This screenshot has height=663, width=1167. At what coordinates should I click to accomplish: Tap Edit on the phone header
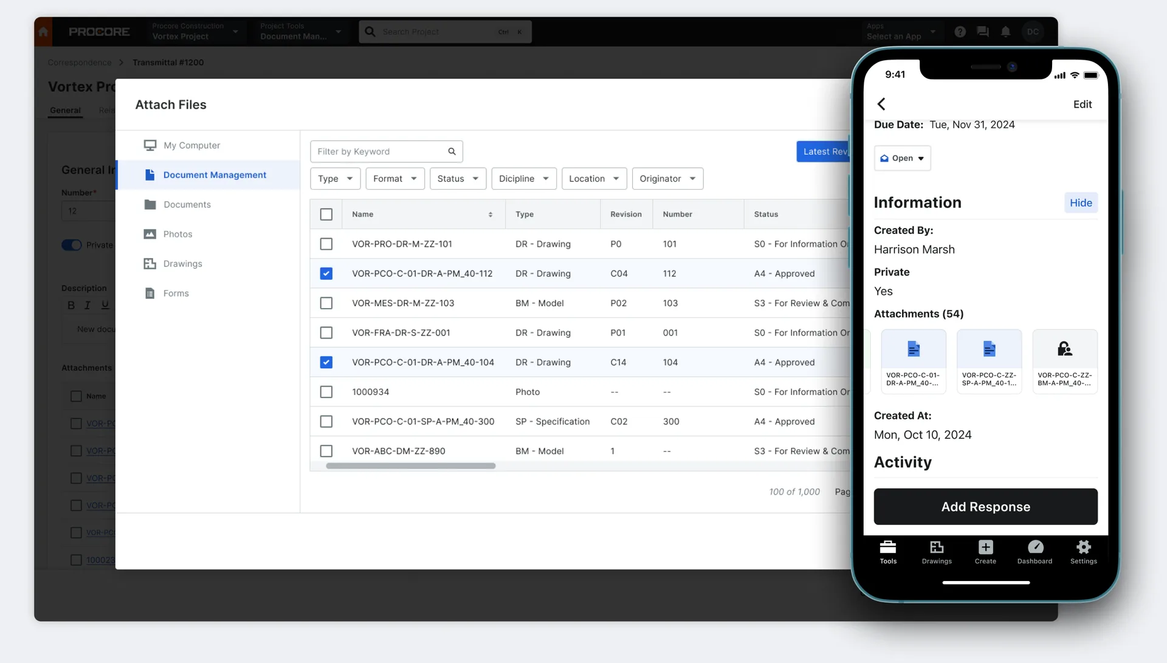tap(1082, 105)
